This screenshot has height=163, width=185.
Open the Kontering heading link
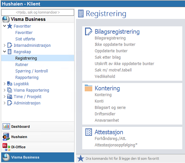tap(107, 88)
